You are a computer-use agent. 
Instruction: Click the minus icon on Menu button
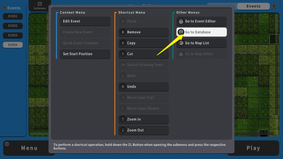[7, 144]
